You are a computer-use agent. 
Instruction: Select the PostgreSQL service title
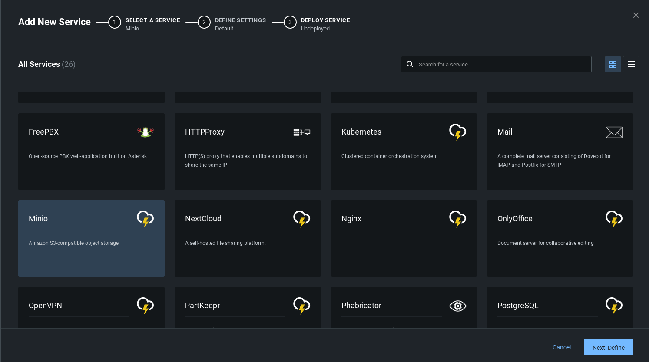click(x=518, y=306)
